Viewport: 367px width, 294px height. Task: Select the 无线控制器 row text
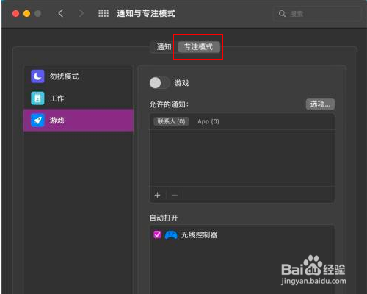click(x=199, y=234)
